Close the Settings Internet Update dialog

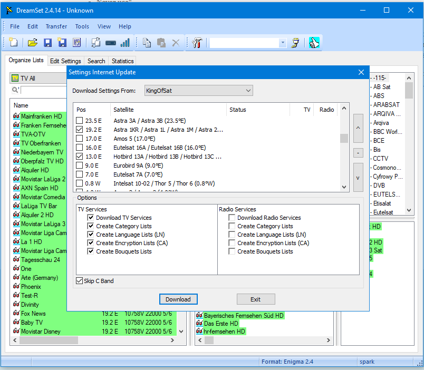click(x=361, y=72)
